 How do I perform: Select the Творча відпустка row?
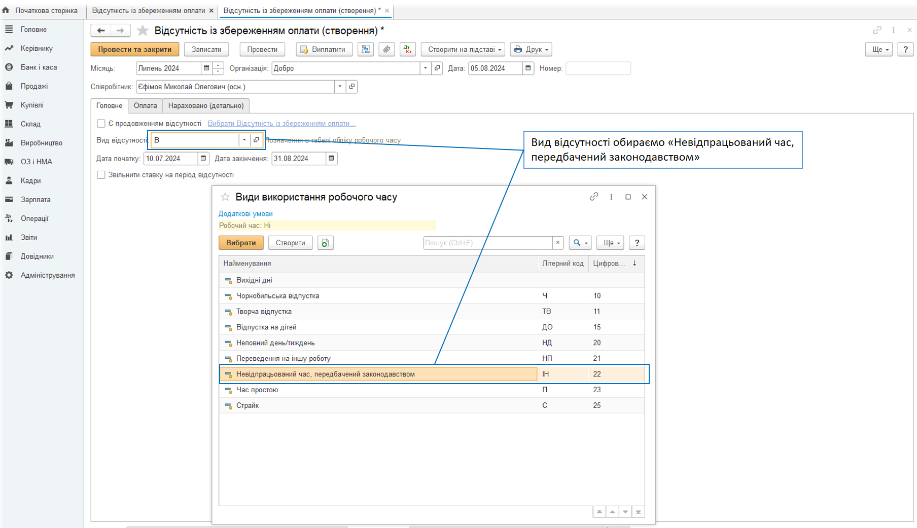[432, 311]
